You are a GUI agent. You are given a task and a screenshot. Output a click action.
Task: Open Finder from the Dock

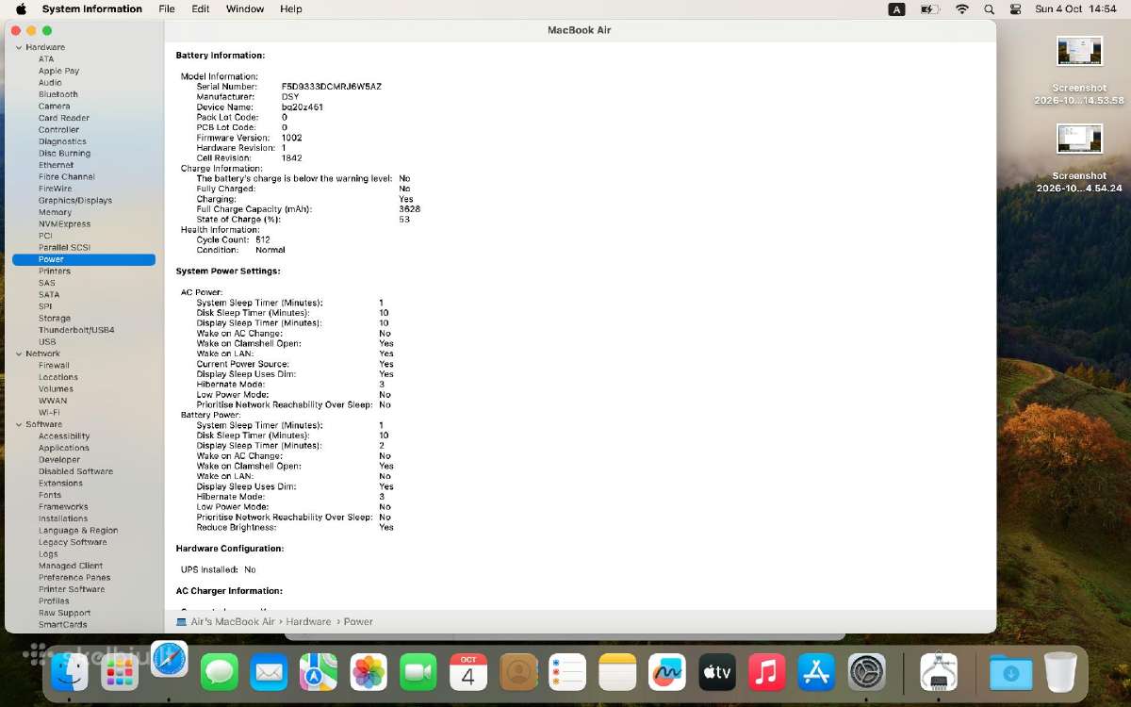tap(71, 673)
